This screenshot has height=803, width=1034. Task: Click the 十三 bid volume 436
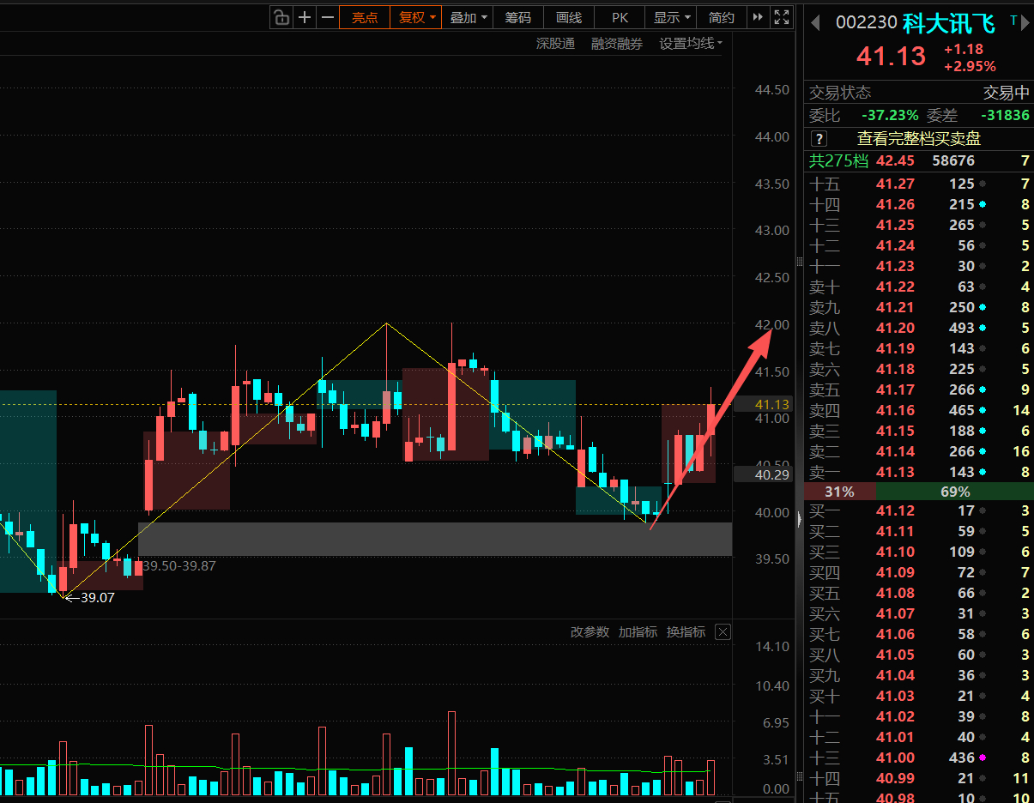(x=961, y=758)
